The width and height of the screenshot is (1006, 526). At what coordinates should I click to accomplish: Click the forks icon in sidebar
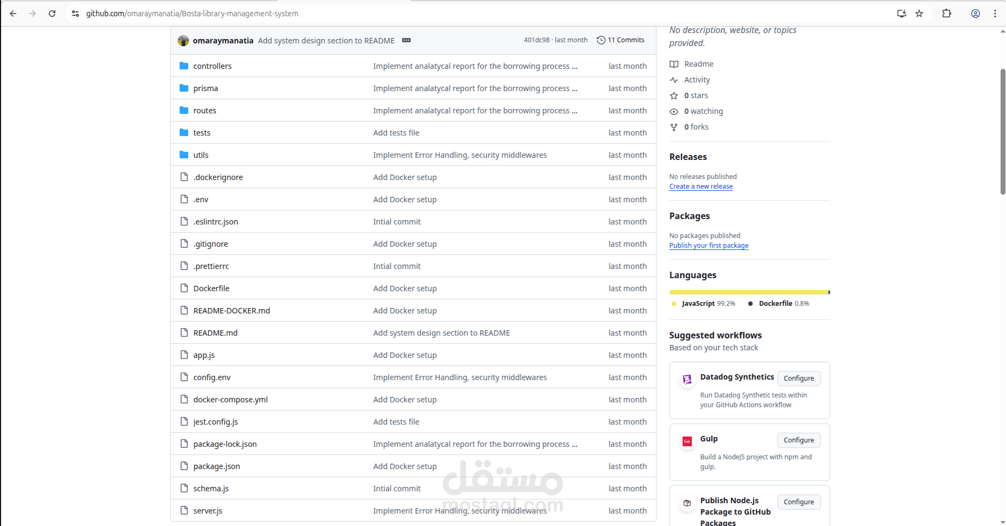pos(674,127)
